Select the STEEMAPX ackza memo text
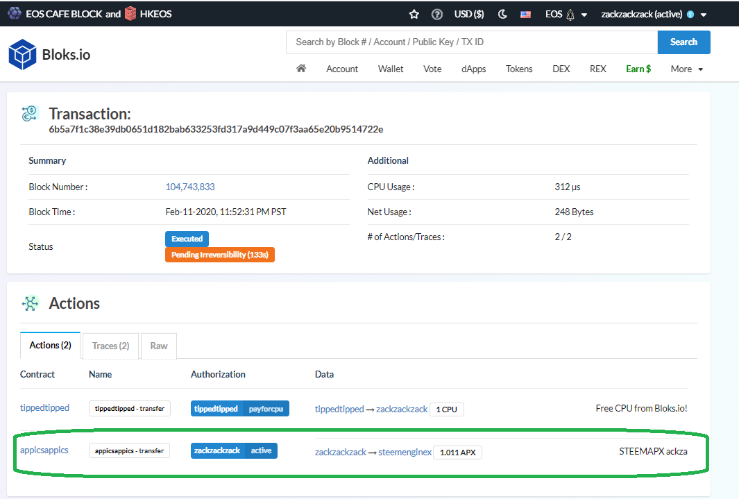 tap(653, 451)
